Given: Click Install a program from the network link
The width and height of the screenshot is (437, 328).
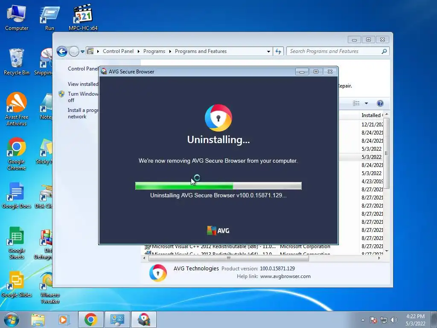Looking at the screenshot, I should [x=83, y=113].
